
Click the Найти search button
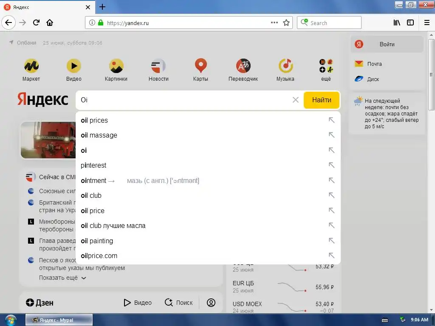pyautogui.click(x=322, y=100)
